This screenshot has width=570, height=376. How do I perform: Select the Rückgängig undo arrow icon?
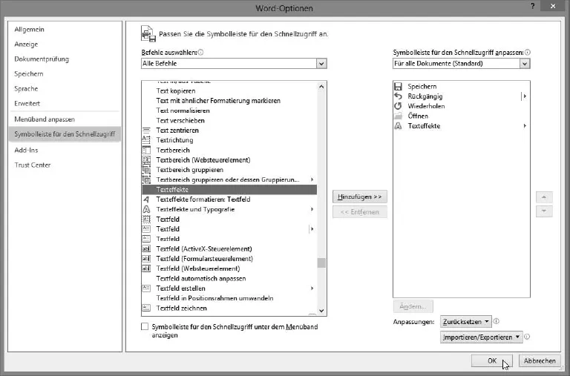[399, 96]
